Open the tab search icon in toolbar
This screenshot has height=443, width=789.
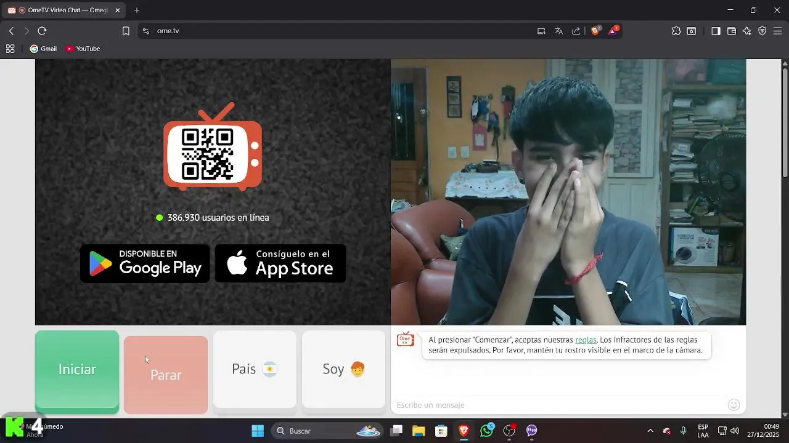click(x=692, y=31)
